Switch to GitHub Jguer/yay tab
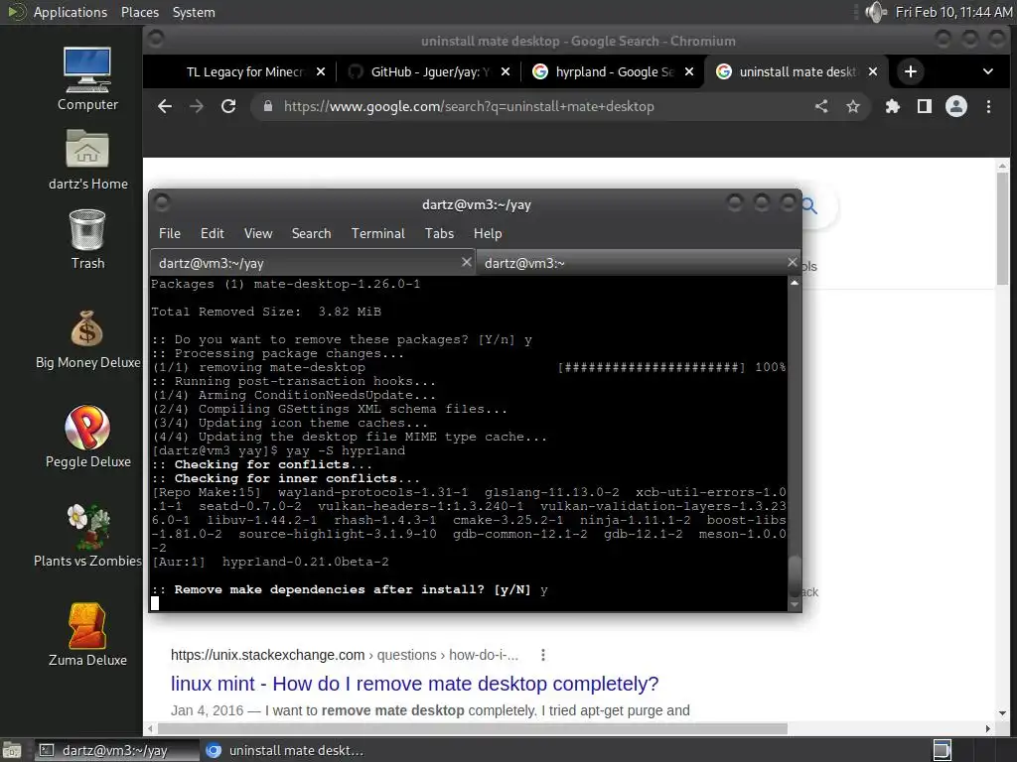1017x762 pixels. 428,71
